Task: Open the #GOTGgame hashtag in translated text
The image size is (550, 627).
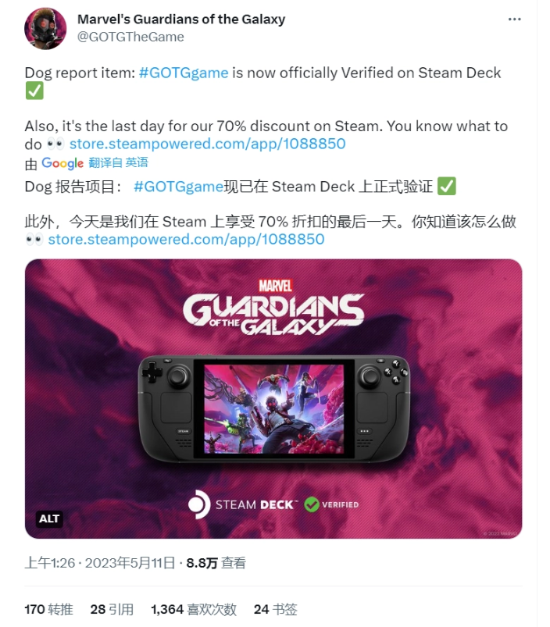Action: 178,187
